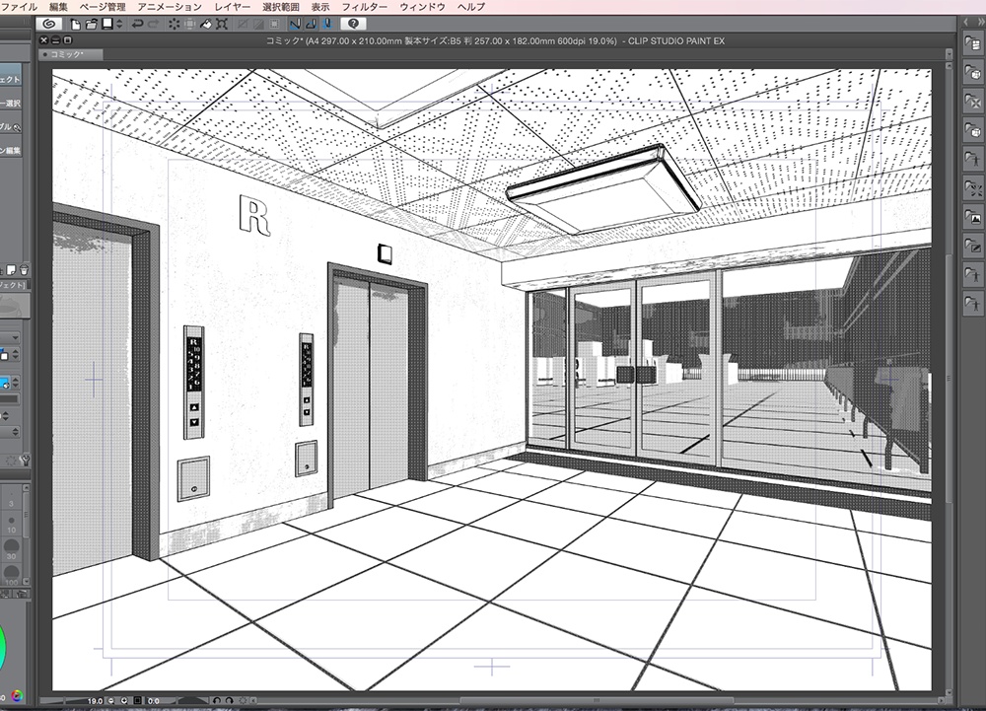This screenshot has width=986, height=711.
Task: Click the delete sub tool trash icon
Action: coord(24,270)
